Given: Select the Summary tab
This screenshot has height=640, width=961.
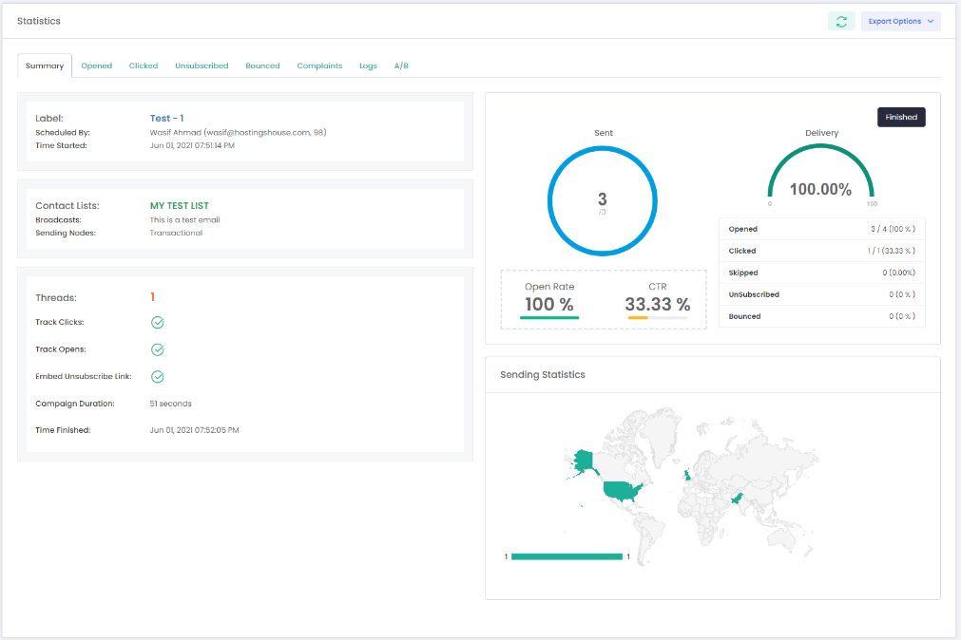Looking at the screenshot, I should click(x=45, y=66).
